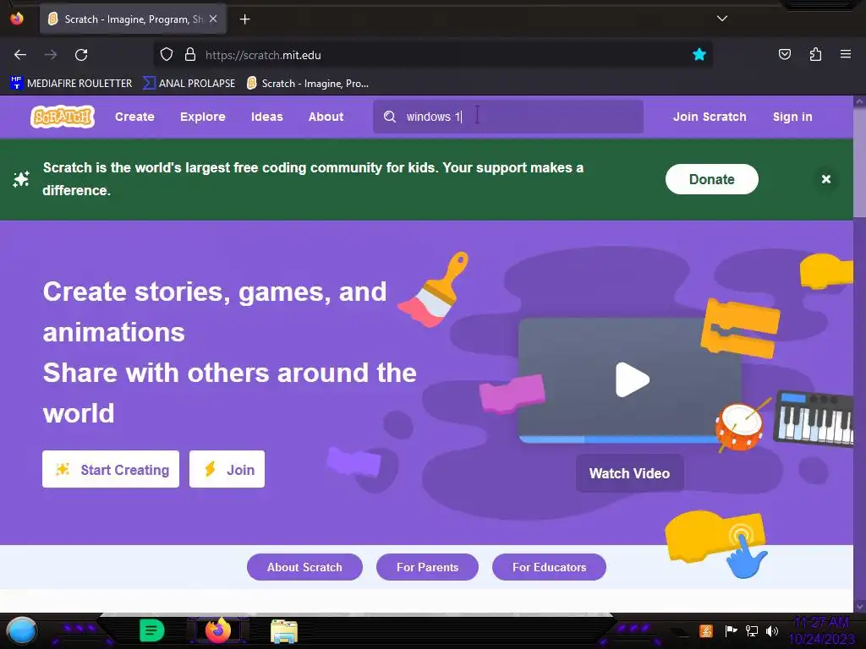Click the Firefox logo in title bar
This screenshot has width=866, height=649.
click(17, 19)
